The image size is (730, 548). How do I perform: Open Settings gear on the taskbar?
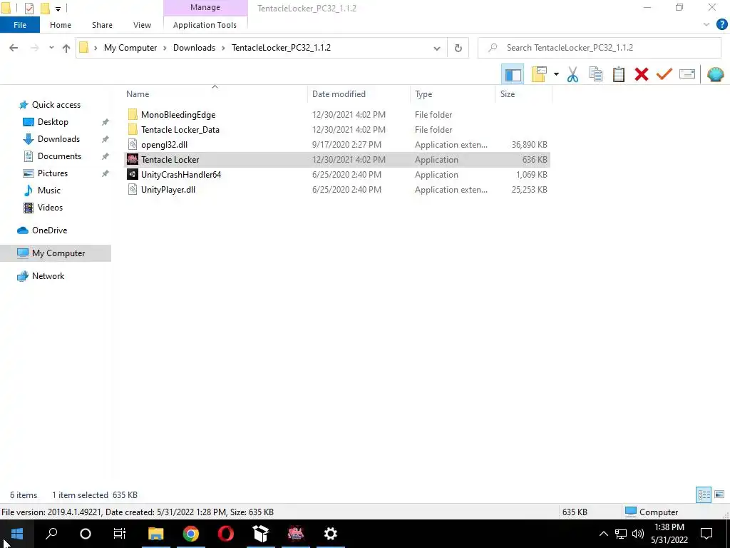331,534
